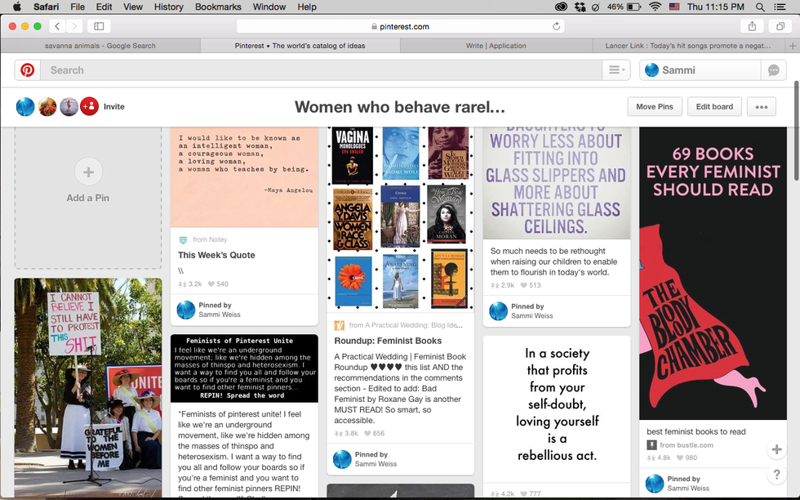Click Safari's share icon in toolbar
The image size is (800, 500).
click(751, 26)
